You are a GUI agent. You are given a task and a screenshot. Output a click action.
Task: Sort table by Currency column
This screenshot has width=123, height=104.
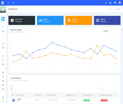(x=20, y=95)
